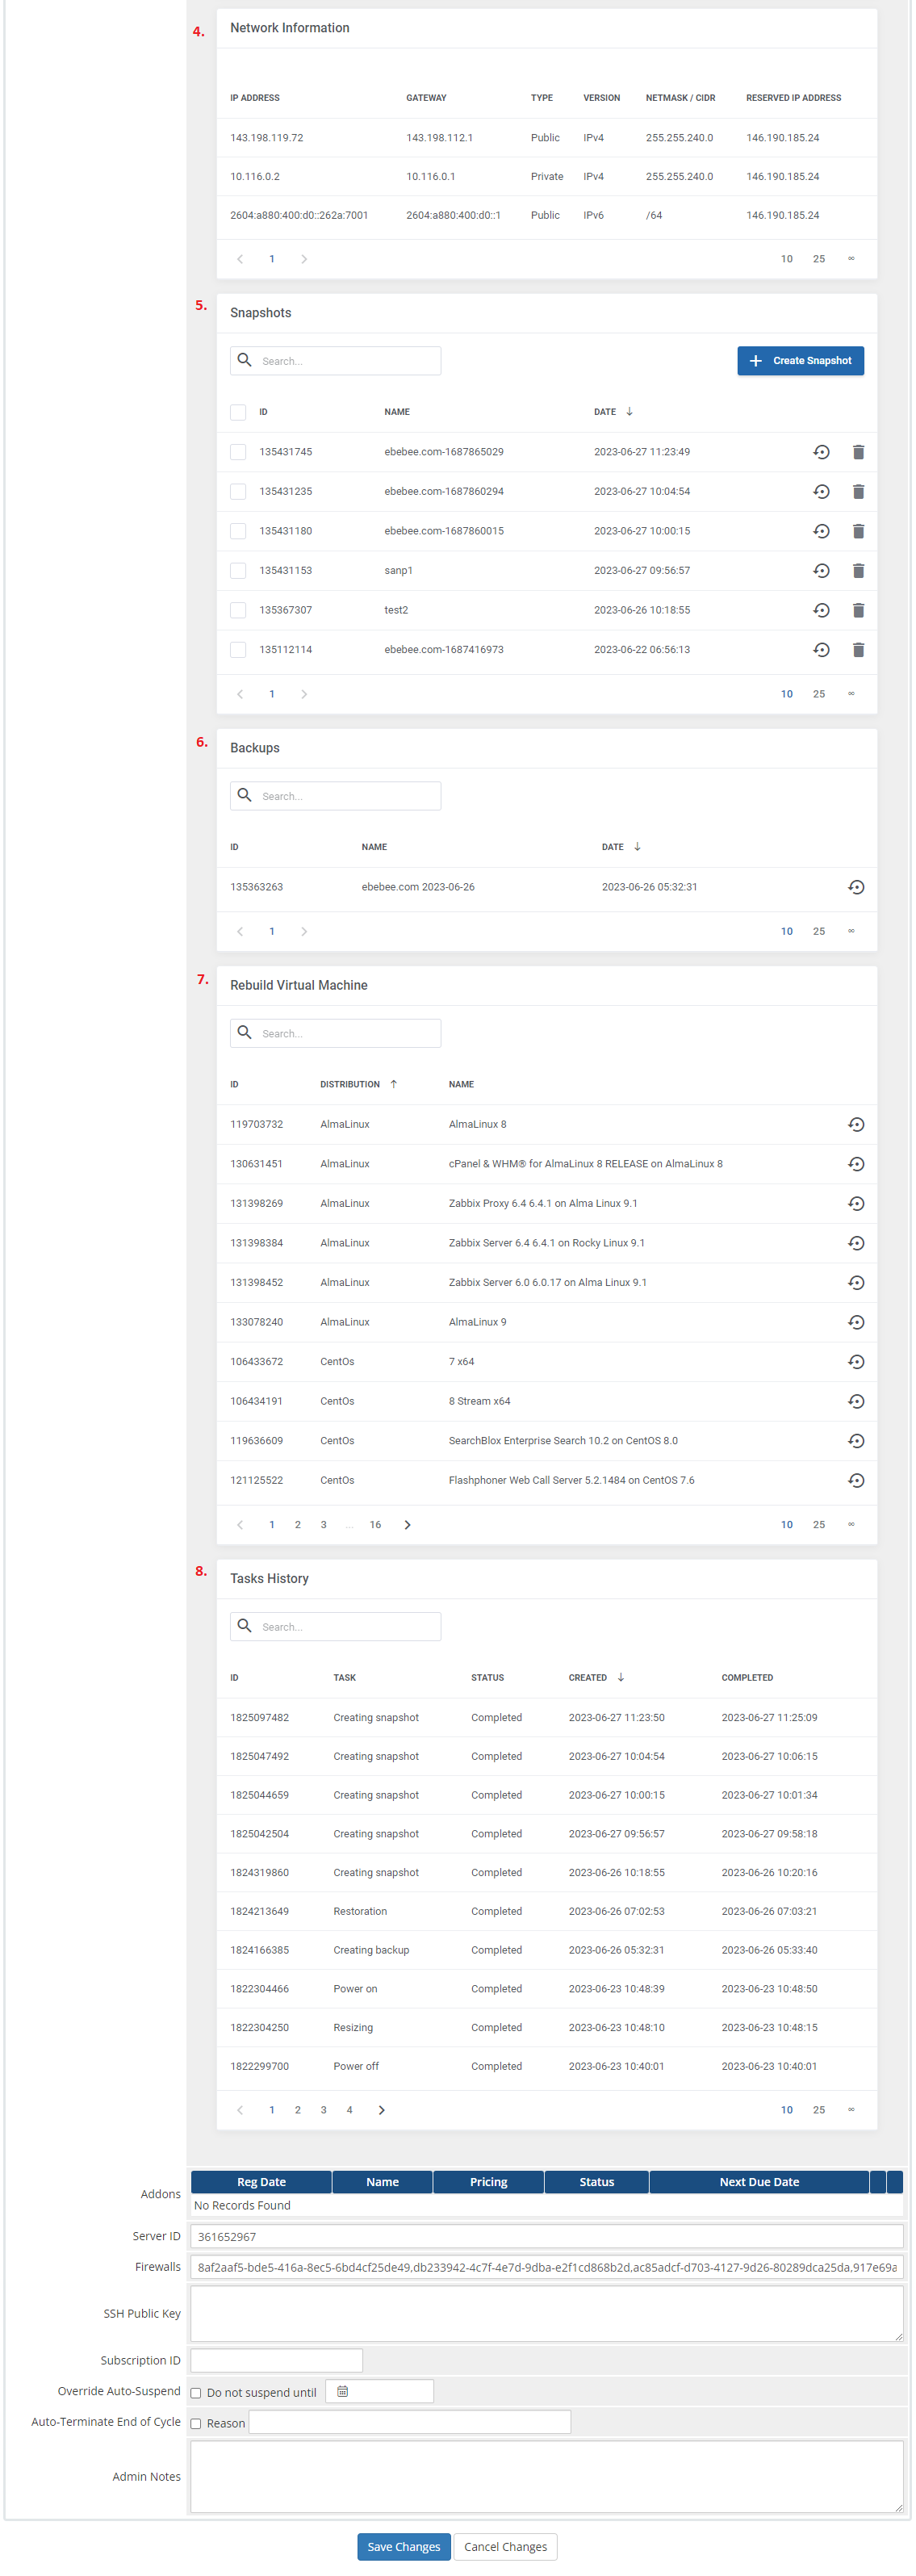Go to next Tasks History page

(x=381, y=2109)
